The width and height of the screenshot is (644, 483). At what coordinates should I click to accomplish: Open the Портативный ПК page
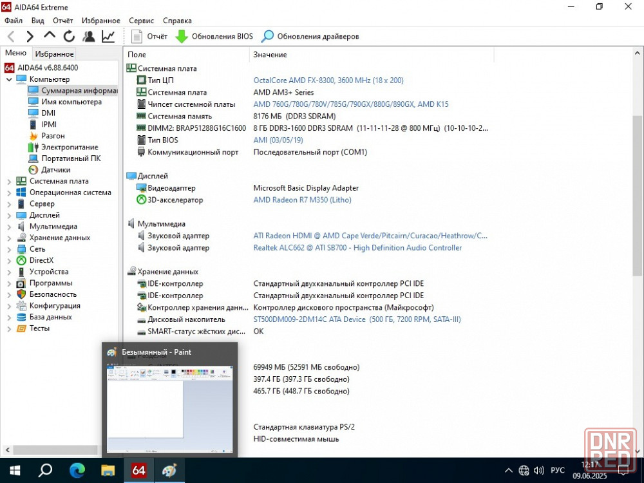pyautogui.click(x=64, y=158)
